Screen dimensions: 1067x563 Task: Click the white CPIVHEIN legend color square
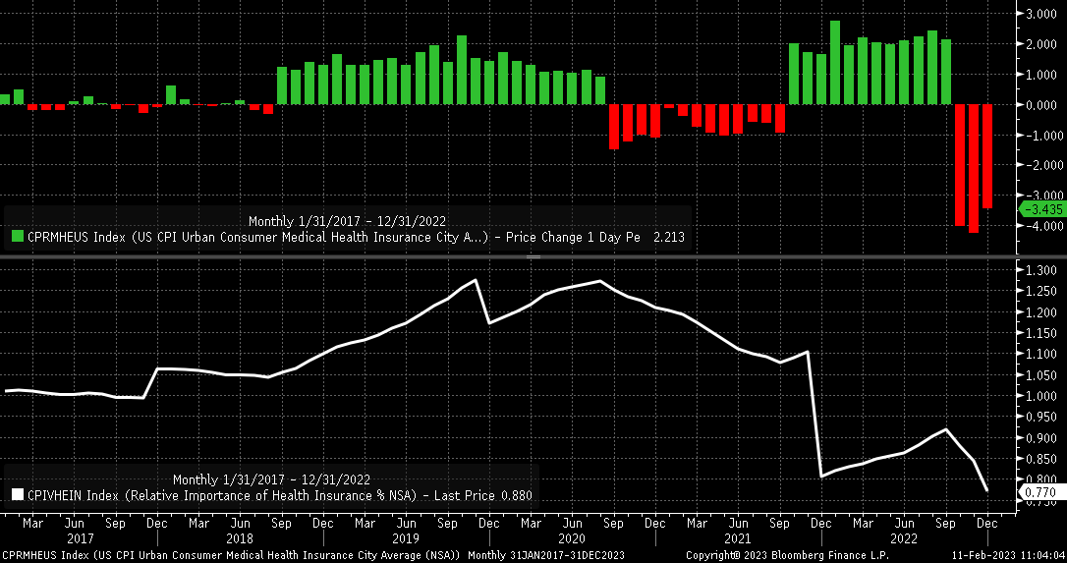click(18, 495)
